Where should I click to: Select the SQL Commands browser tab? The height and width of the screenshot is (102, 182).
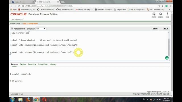click(47, 2)
